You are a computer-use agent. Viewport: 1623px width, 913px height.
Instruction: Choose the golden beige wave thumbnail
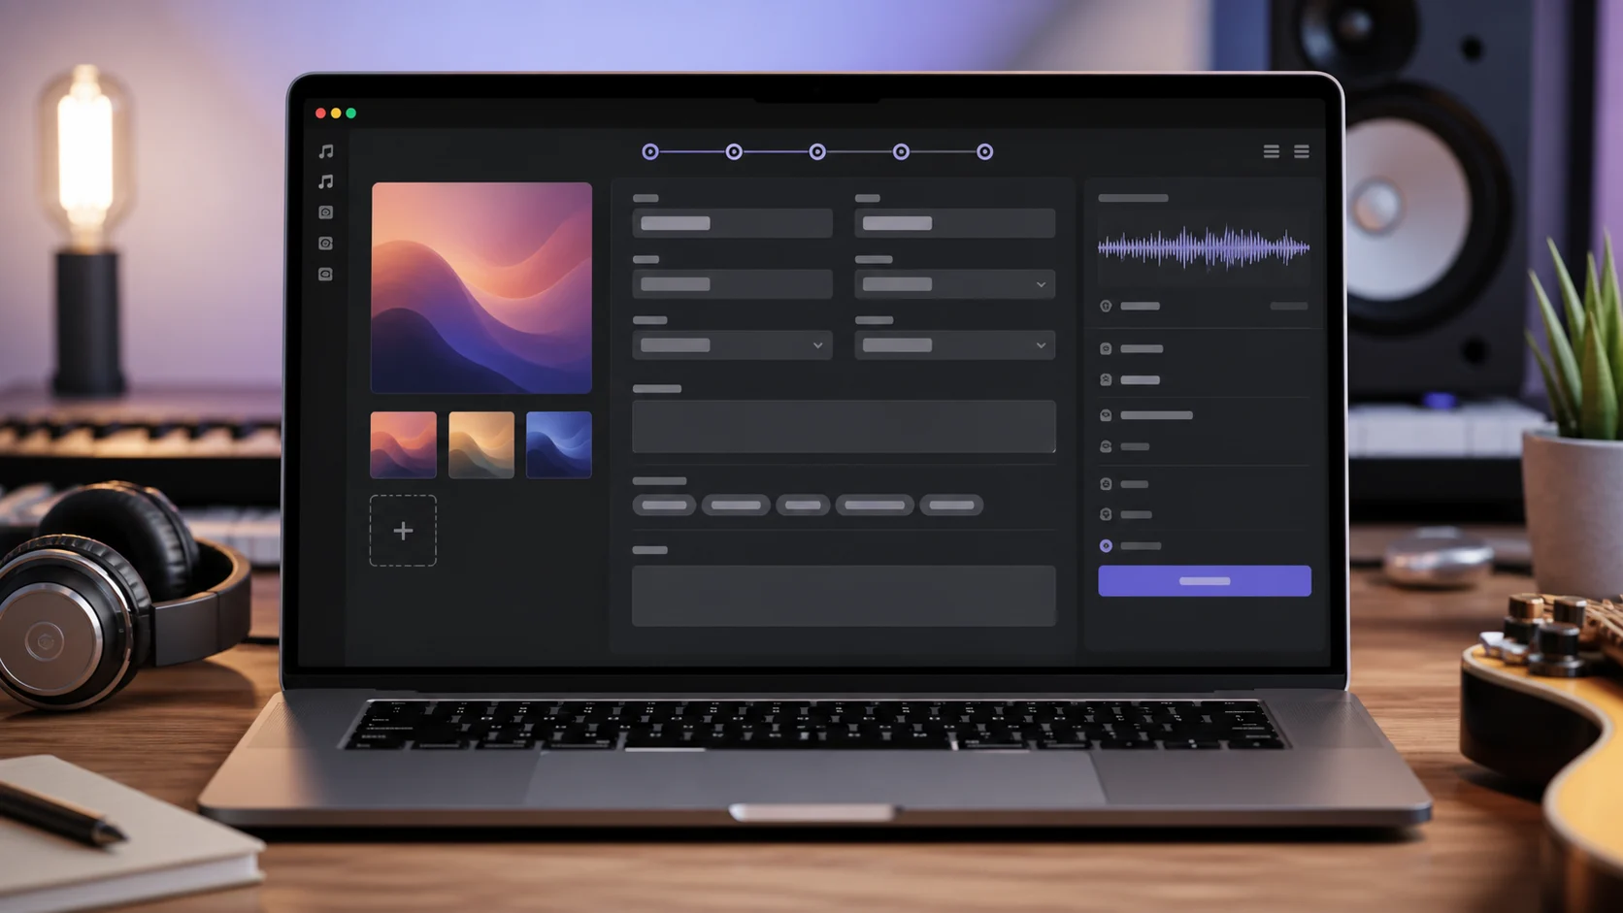(x=481, y=444)
